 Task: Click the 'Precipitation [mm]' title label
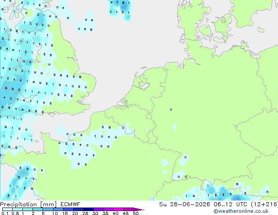28,204
